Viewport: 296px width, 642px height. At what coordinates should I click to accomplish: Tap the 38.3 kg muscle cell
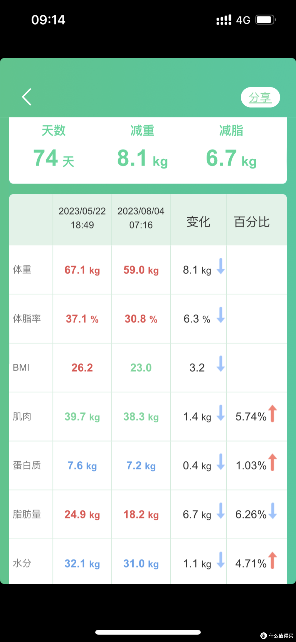click(x=141, y=417)
